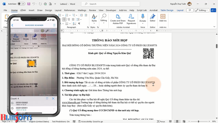Open the Add-ins button
The image size is (218, 123).
coord(163,18)
